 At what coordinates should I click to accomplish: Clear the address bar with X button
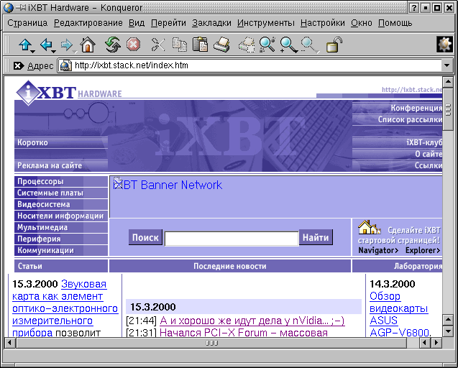(x=17, y=65)
